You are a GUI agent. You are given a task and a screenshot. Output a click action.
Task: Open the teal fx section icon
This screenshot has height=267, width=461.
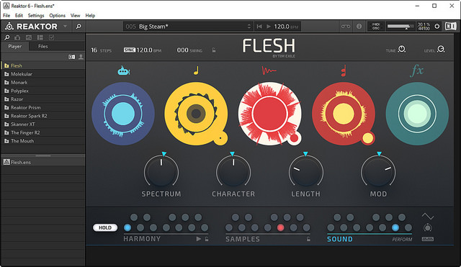[417, 71]
